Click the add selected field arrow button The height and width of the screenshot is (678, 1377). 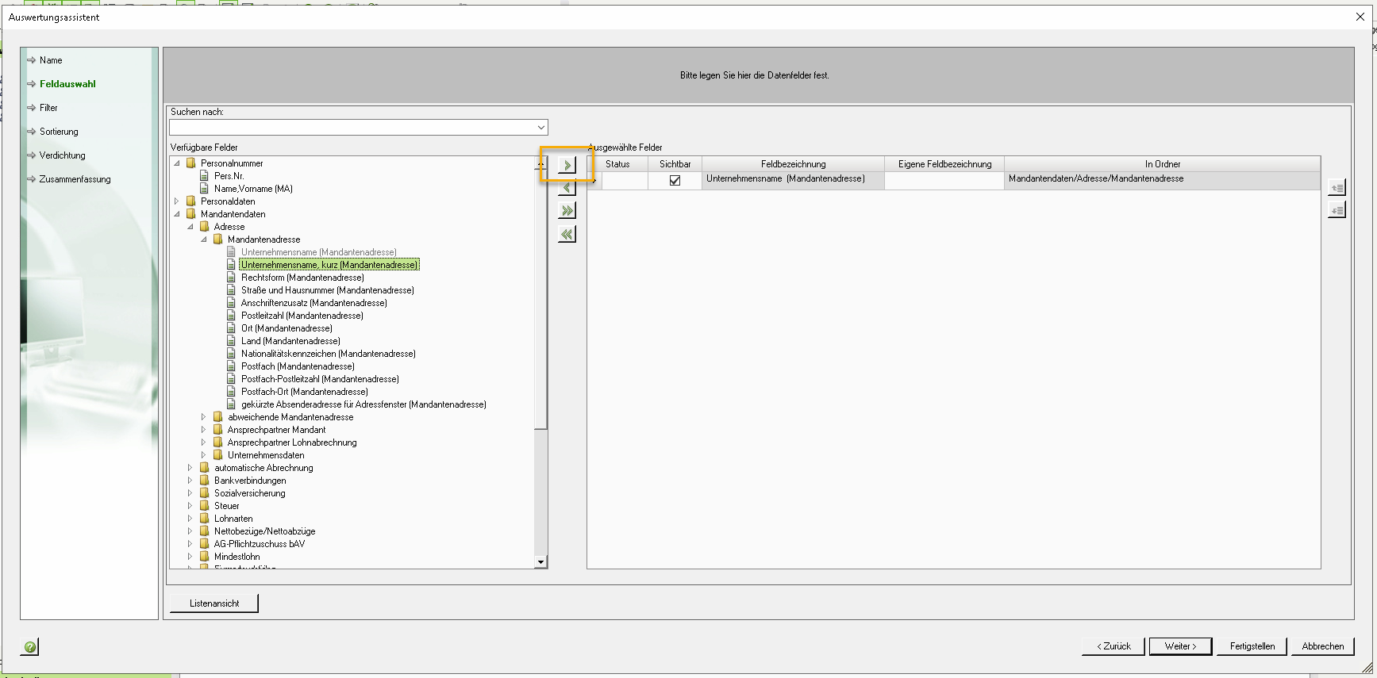click(567, 165)
